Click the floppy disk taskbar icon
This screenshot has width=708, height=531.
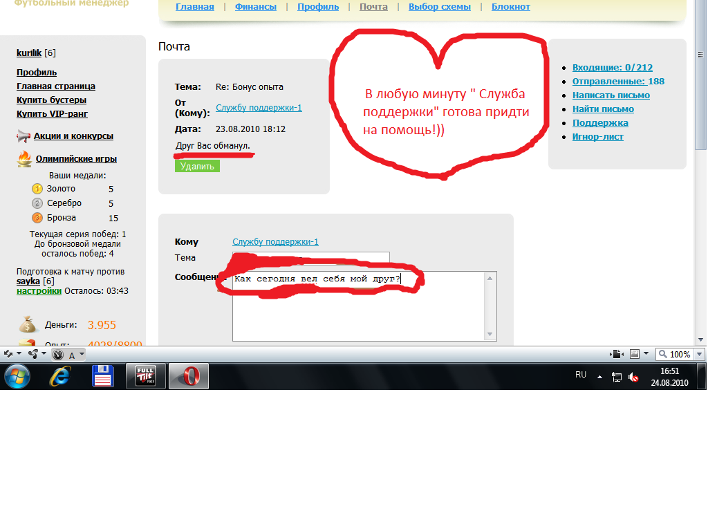coord(102,376)
